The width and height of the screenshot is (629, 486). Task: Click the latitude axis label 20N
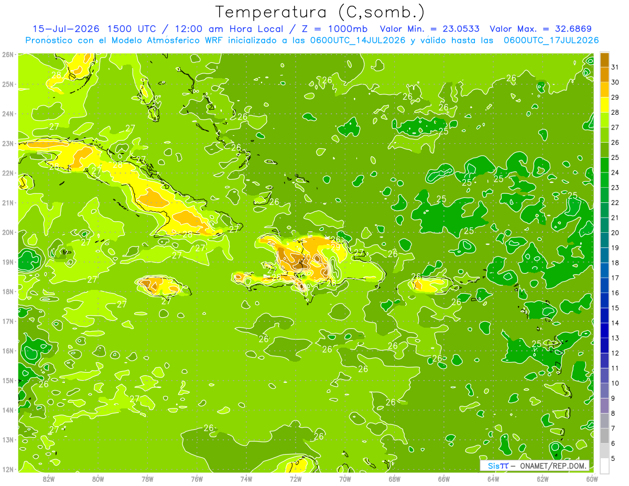[x=8, y=232]
